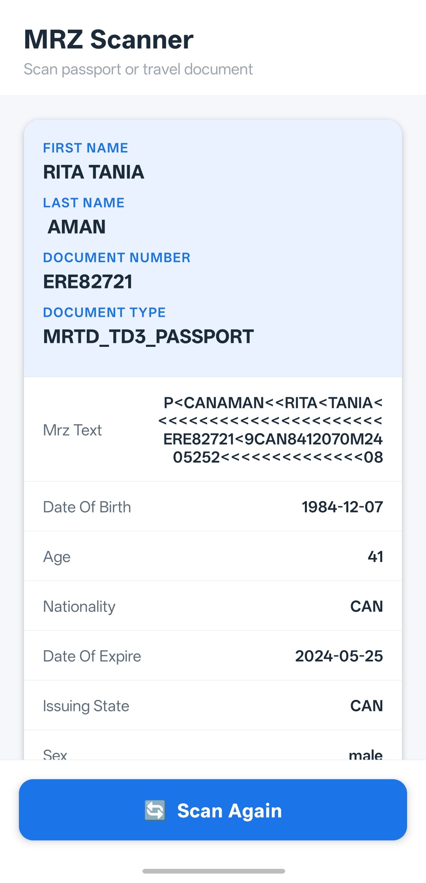This screenshot has height=883, width=426.
Task: Select the first name RITA TANIA
Action: [93, 172]
